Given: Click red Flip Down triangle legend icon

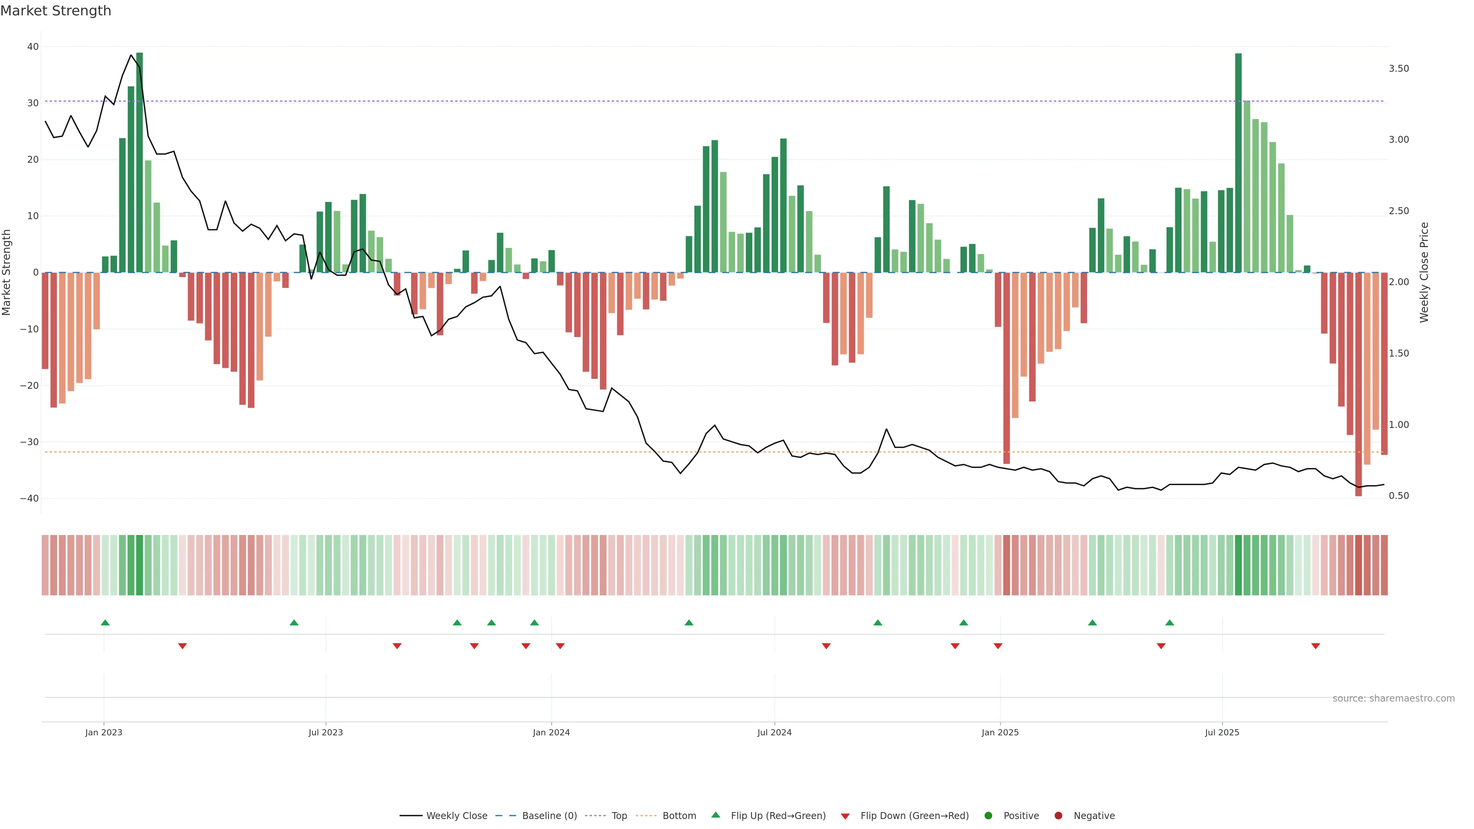Looking at the screenshot, I should pyautogui.click(x=845, y=816).
